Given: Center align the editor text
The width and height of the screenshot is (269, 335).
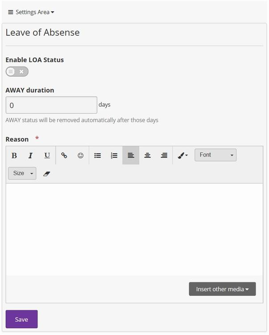Looking at the screenshot, I should pyautogui.click(x=147, y=155).
